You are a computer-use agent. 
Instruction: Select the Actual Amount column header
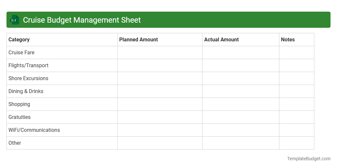coord(241,40)
